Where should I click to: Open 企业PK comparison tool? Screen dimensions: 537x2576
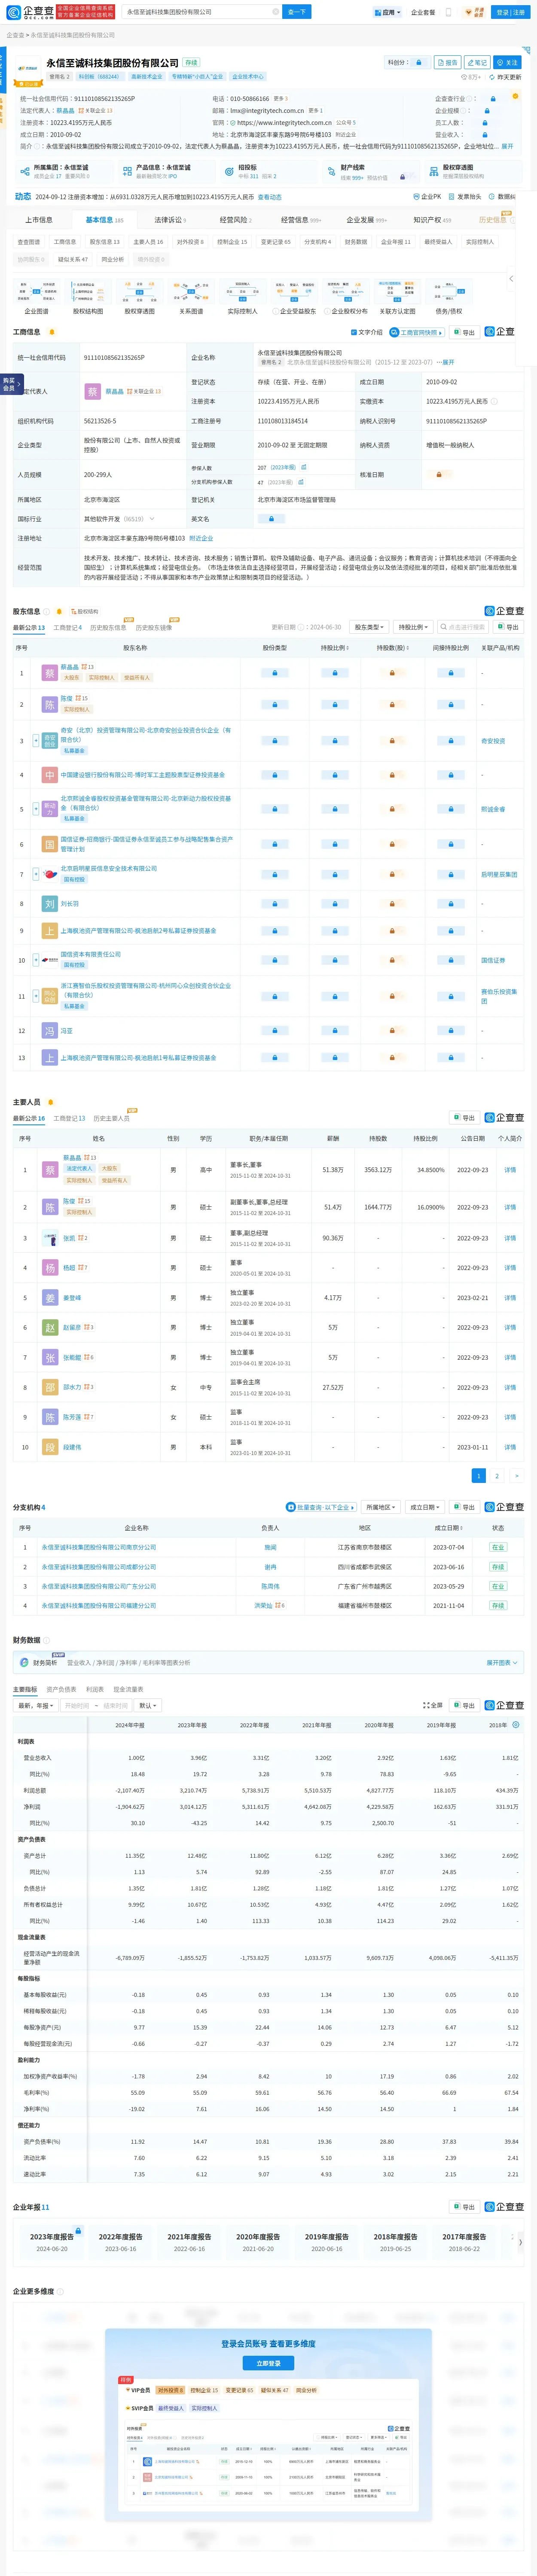click(427, 197)
